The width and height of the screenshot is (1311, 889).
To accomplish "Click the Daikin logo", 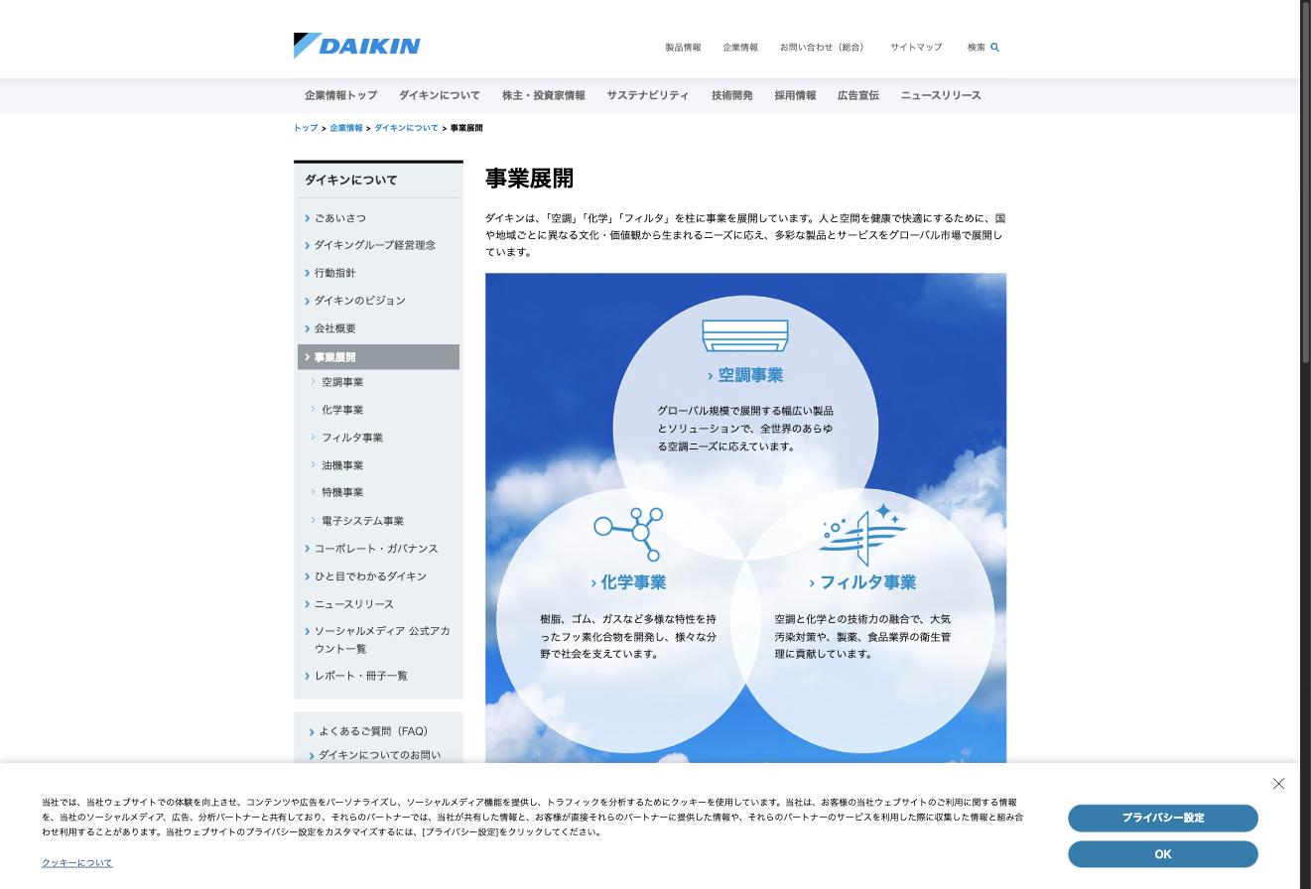I will pos(357,46).
